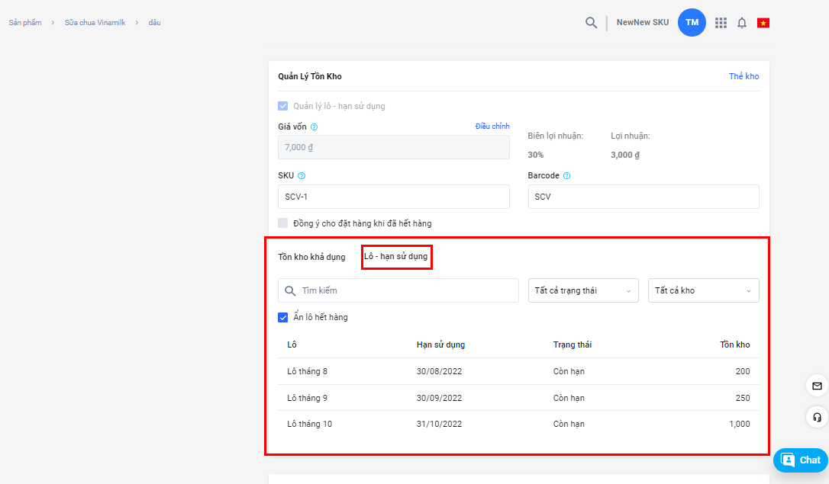Open the notifications bell
Image resolution: width=829 pixels, height=484 pixels.
tap(741, 23)
